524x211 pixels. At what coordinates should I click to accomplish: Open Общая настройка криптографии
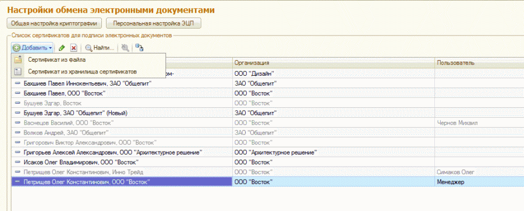[54, 23]
